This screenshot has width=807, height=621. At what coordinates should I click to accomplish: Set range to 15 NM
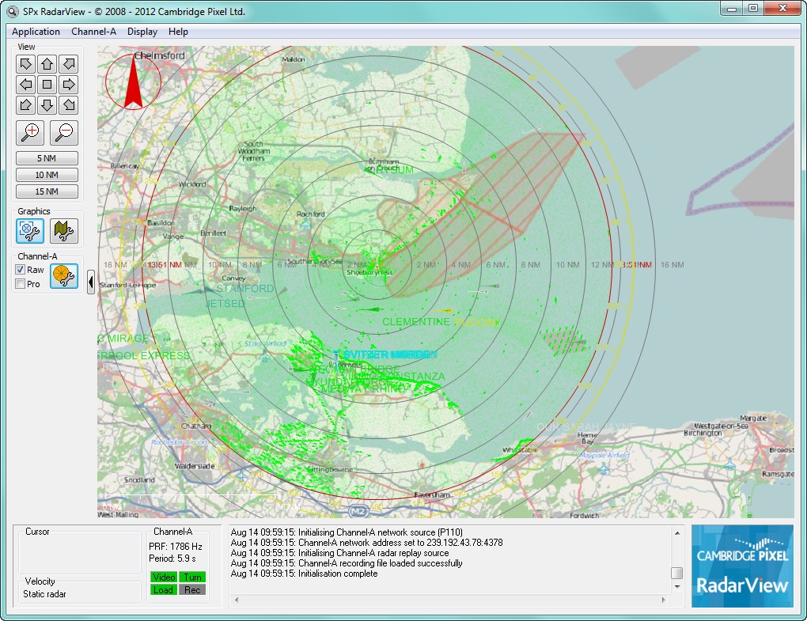click(x=46, y=191)
